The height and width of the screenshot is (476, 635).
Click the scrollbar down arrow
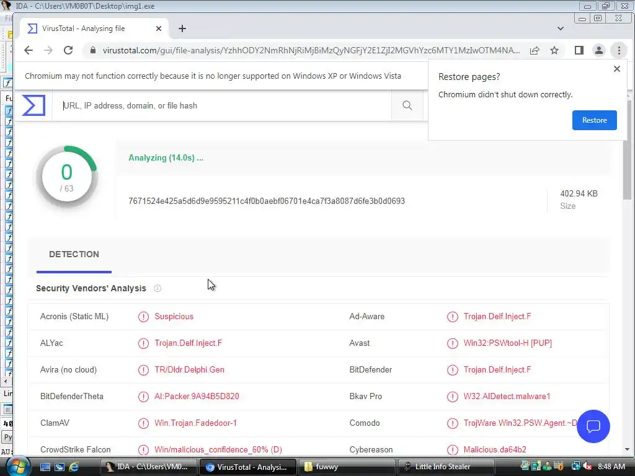pos(628,449)
